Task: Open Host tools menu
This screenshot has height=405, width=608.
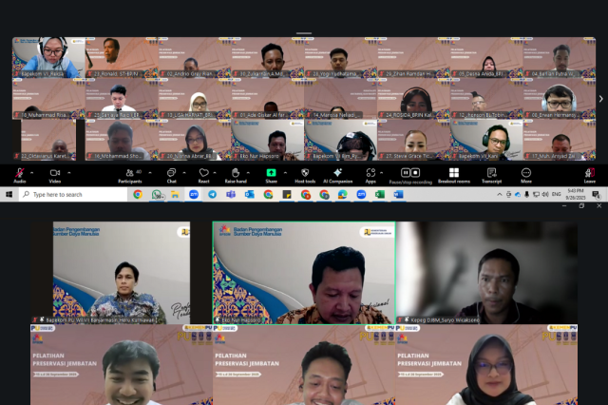Action: click(305, 173)
